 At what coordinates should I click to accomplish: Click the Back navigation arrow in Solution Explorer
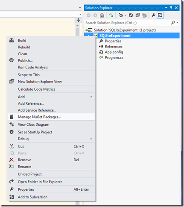(x=88, y=15)
